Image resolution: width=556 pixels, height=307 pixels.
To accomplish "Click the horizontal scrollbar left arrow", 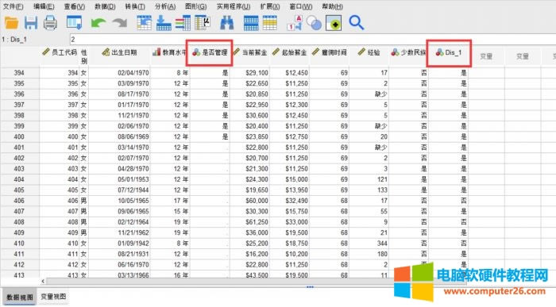I will 43,281.
